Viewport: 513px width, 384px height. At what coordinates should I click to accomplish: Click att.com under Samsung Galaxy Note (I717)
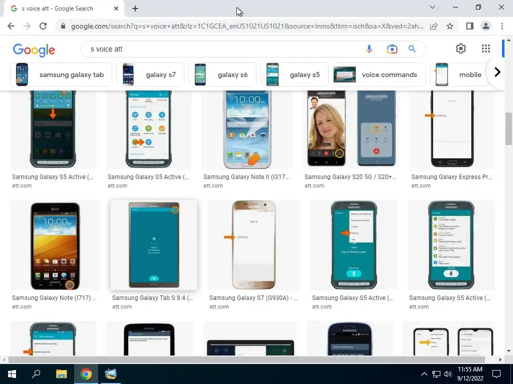(22, 306)
